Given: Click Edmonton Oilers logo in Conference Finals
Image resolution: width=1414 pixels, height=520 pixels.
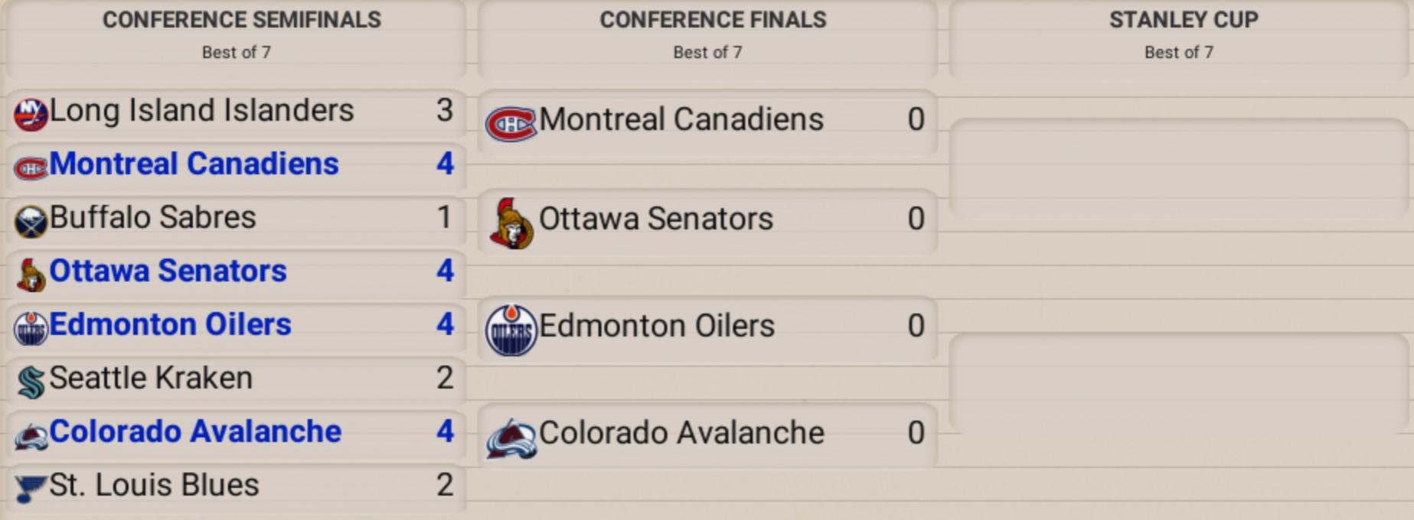Looking at the screenshot, I should [511, 330].
